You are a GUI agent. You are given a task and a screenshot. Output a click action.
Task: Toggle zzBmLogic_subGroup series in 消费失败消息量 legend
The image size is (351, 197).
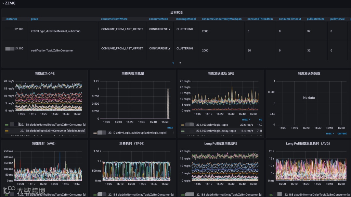(137, 133)
